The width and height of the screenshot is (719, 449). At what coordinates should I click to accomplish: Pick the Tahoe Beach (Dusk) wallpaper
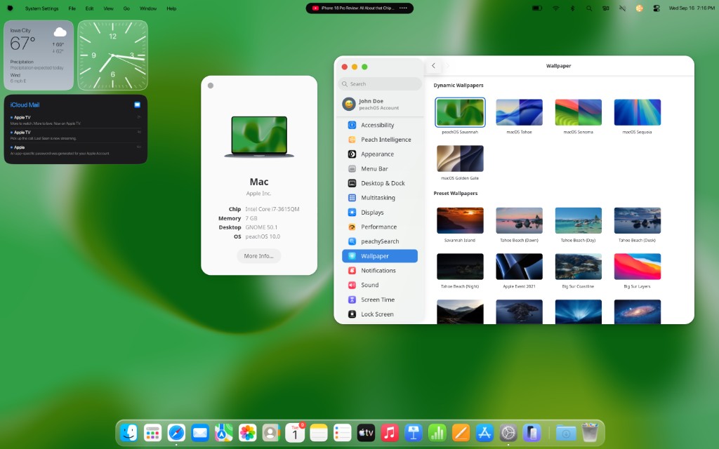[x=638, y=220]
